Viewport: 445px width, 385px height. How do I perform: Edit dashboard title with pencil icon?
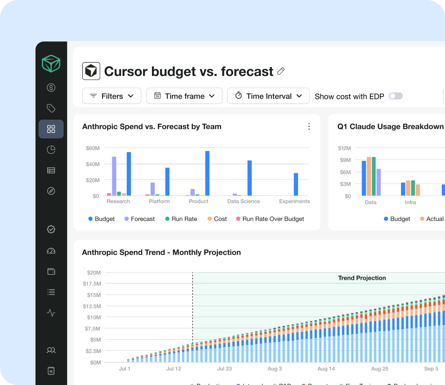[281, 71]
